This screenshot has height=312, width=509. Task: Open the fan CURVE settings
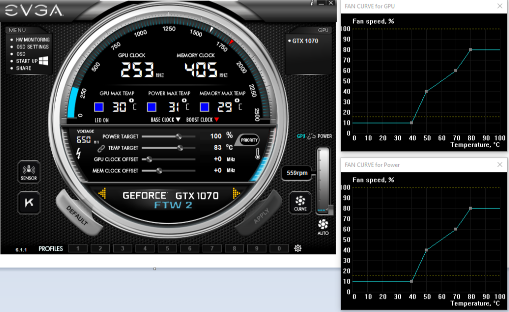click(x=300, y=203)
